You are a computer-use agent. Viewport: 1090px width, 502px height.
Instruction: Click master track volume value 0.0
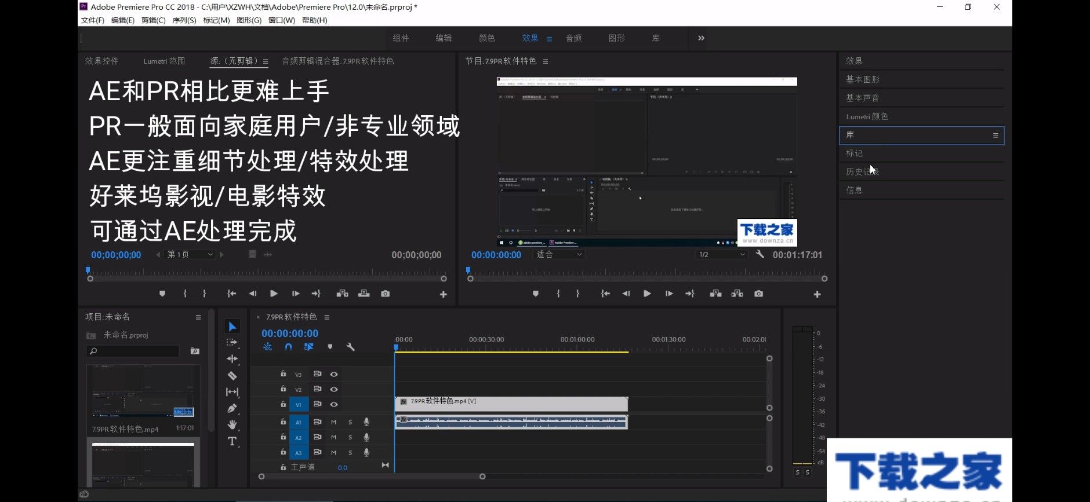coord(343,468)
